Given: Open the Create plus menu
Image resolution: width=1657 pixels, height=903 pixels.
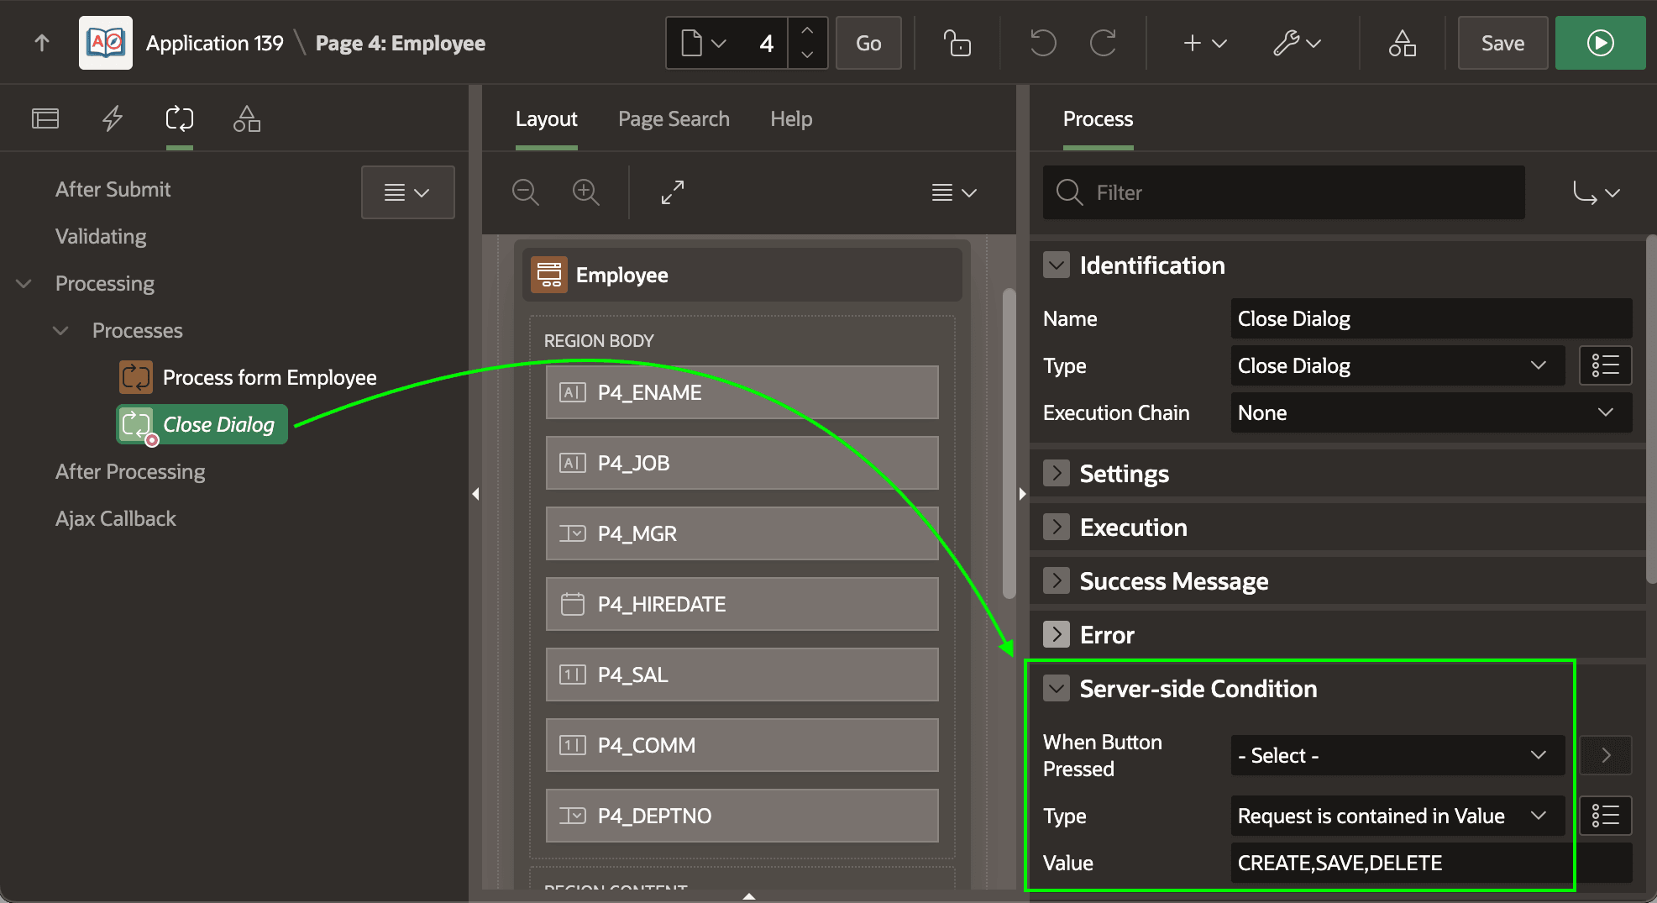Looking at the screenshot, I should (x=1204, y=43).
